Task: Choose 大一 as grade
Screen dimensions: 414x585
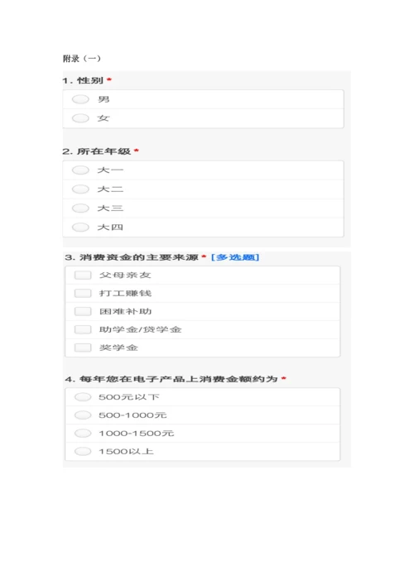Action: pyautogui.click(x=80, y=170)
